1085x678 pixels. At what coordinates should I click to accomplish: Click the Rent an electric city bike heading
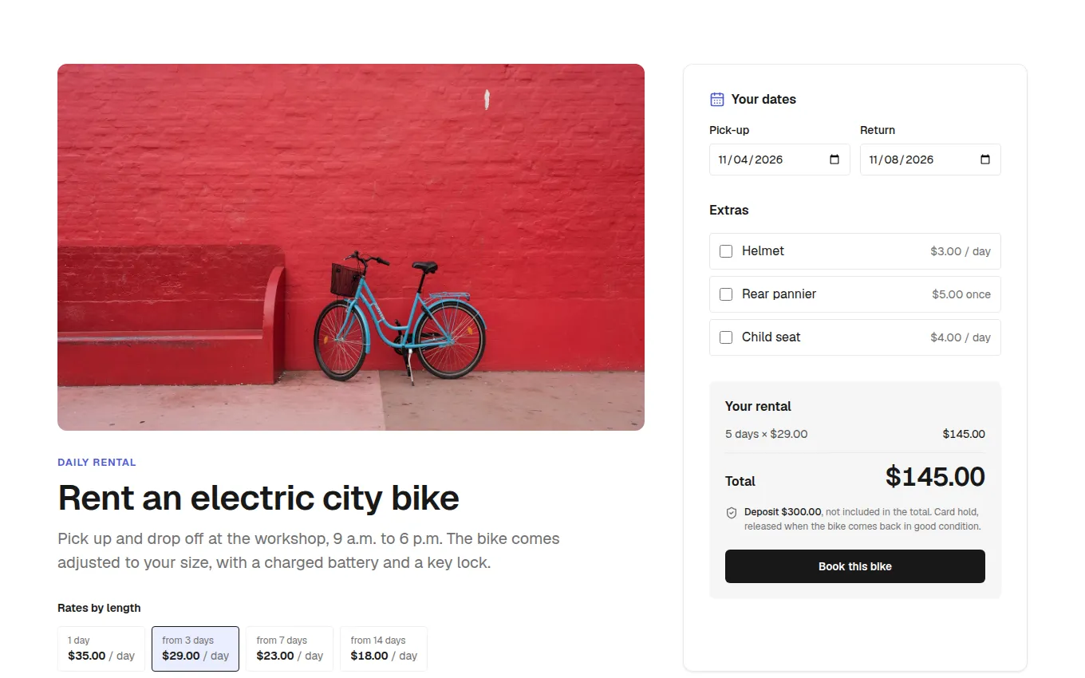point(258,498)
